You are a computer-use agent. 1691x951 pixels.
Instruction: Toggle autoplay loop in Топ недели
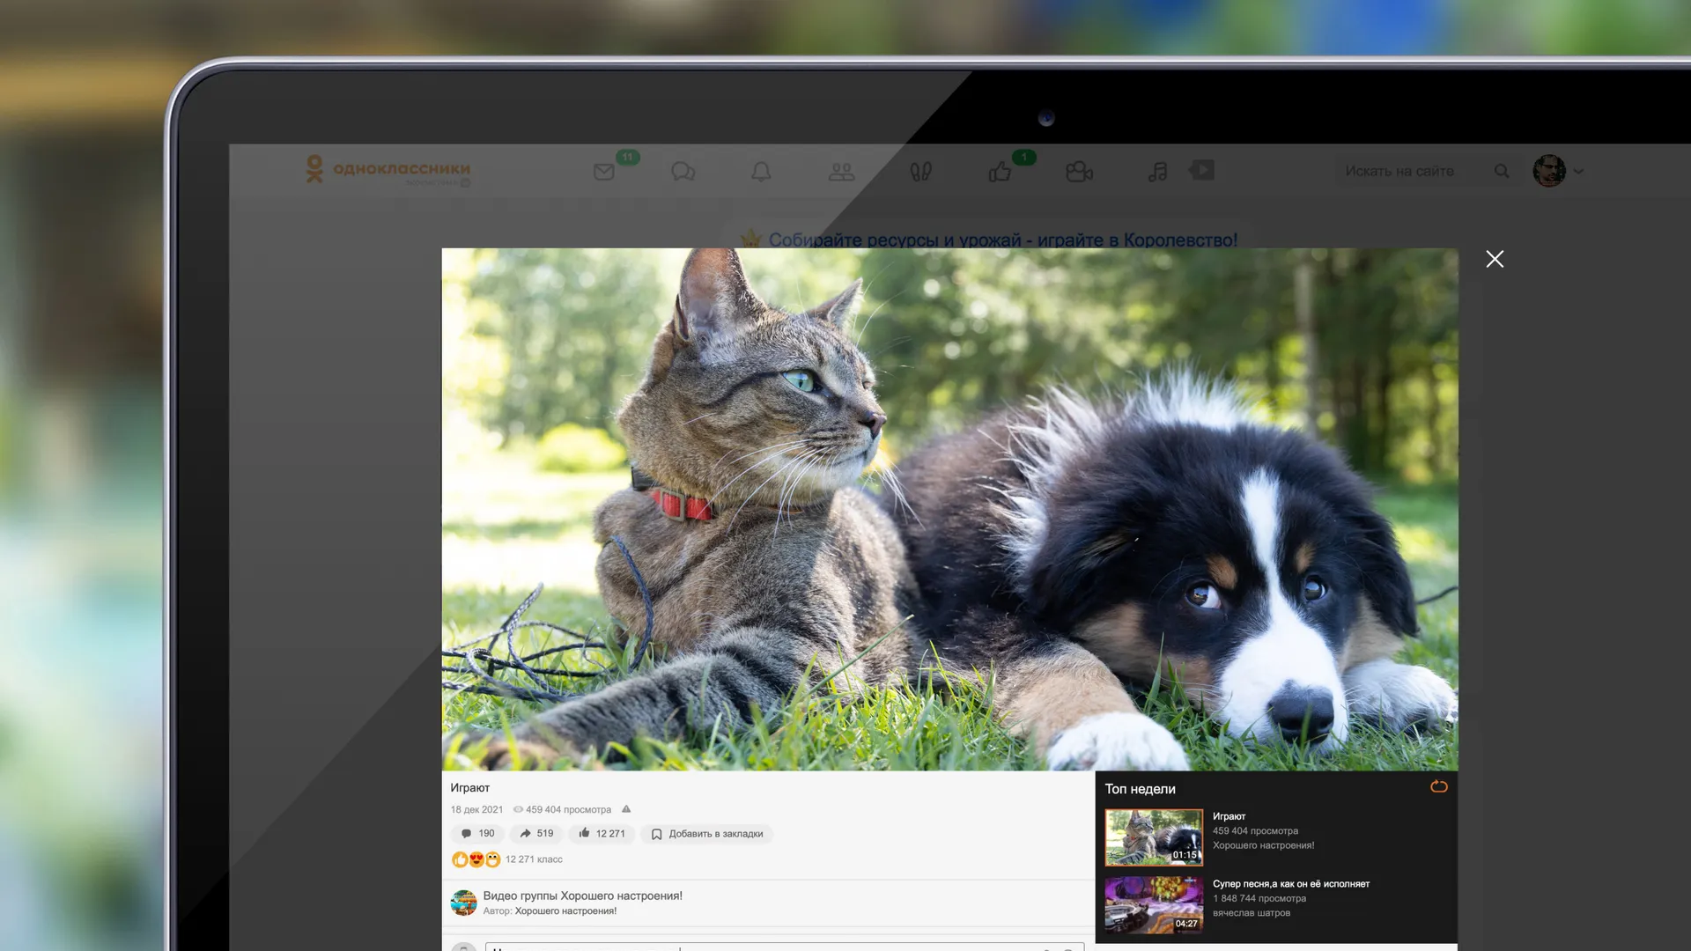(x=1438, y=786)
